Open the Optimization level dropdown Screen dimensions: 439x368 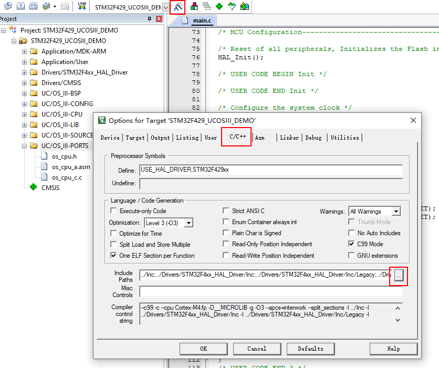pos(189,223)
